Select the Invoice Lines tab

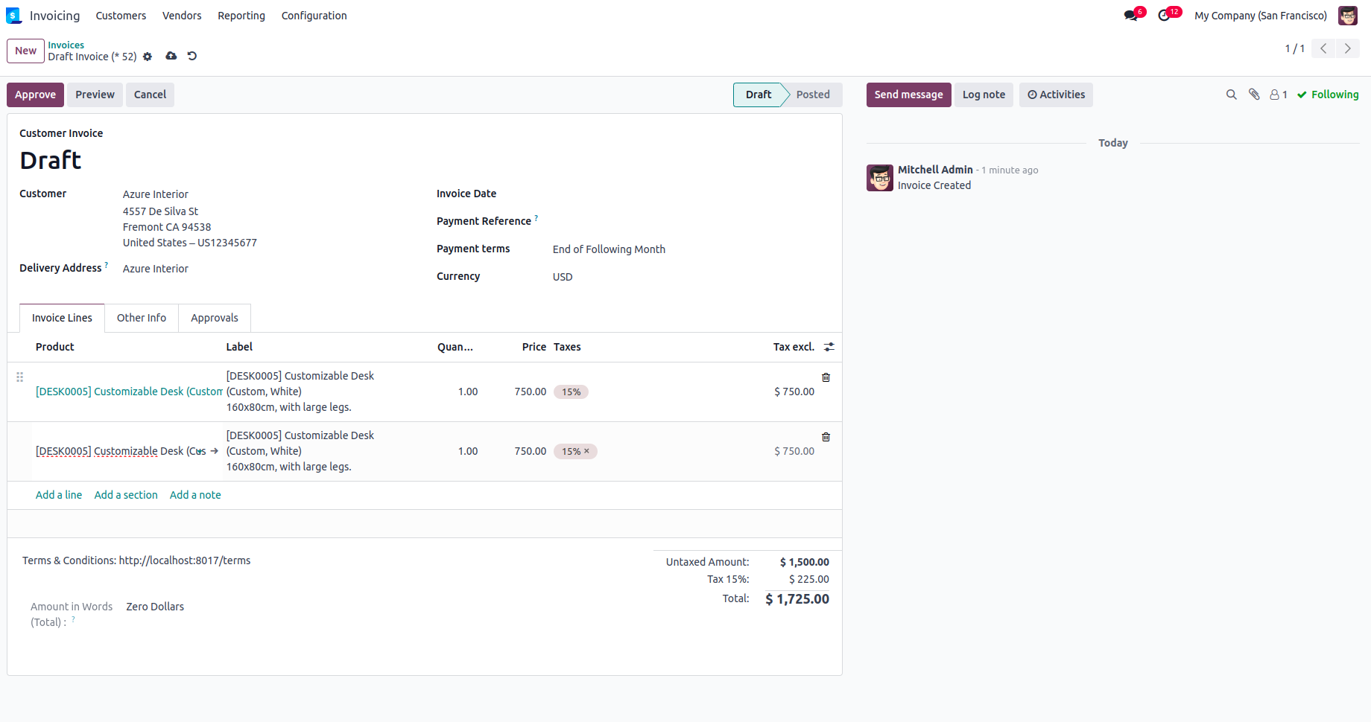point(62,318)
